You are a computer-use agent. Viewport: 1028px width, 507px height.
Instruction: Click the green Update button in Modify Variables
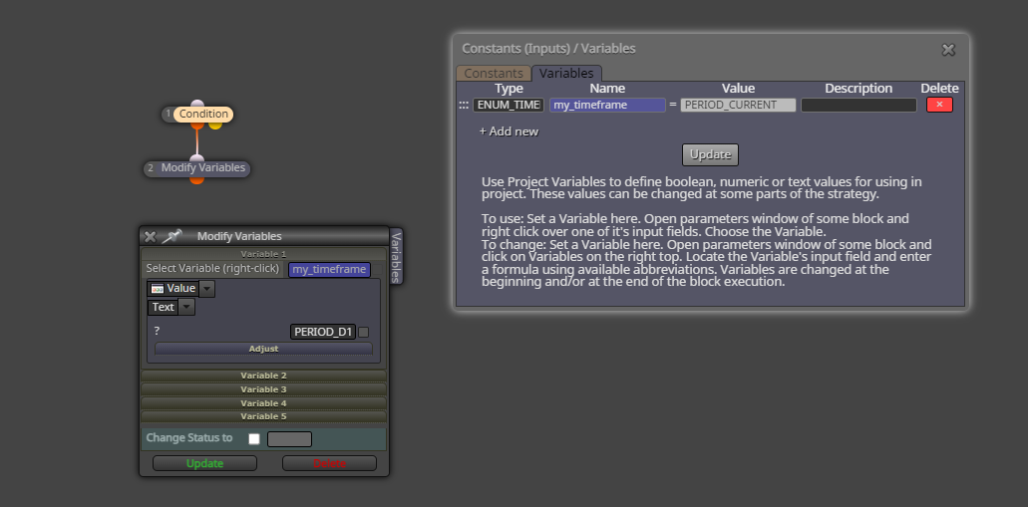point(204,463)
